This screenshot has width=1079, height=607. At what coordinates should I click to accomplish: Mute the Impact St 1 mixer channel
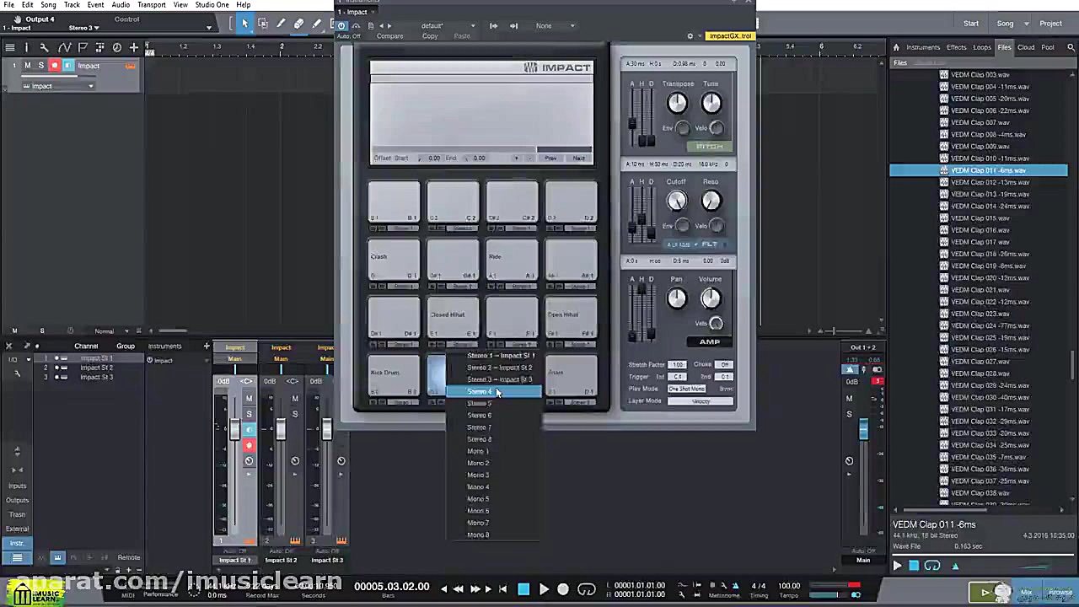[x=249, y=399]
